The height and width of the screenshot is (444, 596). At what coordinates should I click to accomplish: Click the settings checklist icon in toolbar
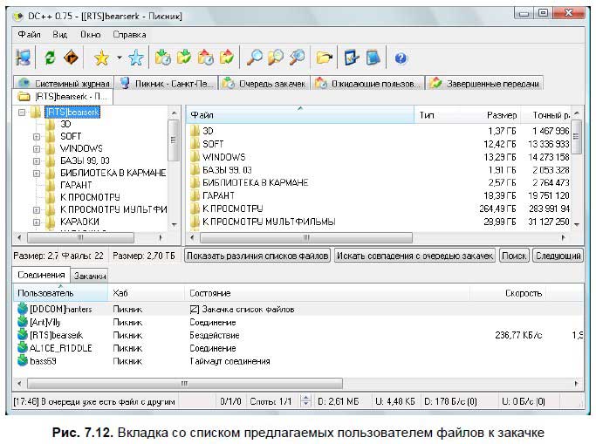pos(352,58)
